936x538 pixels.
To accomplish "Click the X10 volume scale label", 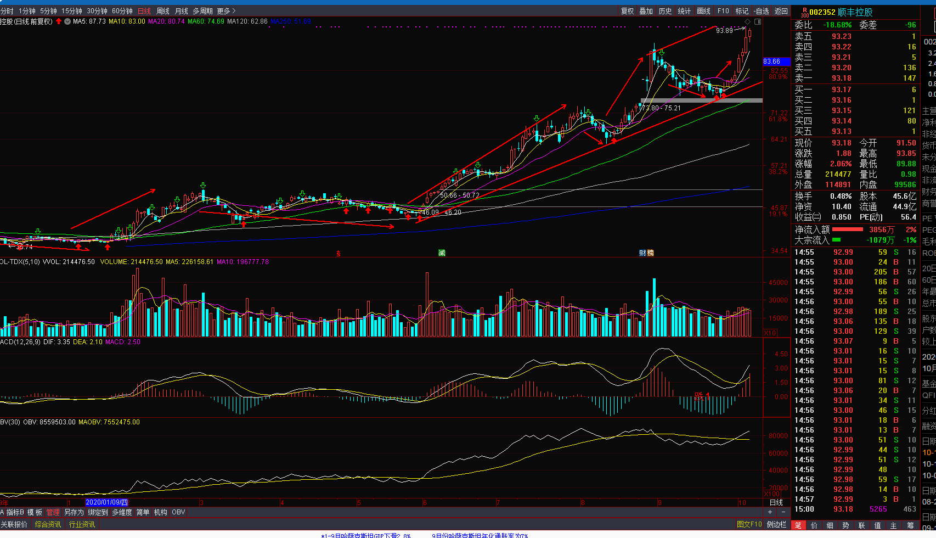I will tap(770, 333).
